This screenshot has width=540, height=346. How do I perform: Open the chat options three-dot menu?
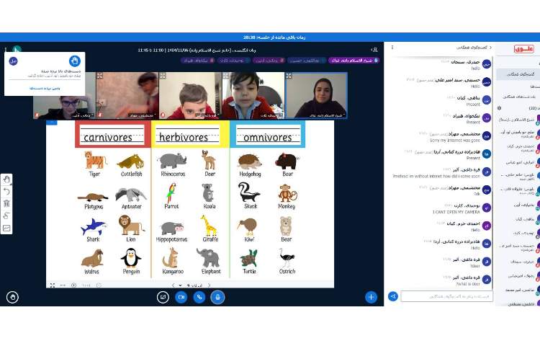click(392, 48)
